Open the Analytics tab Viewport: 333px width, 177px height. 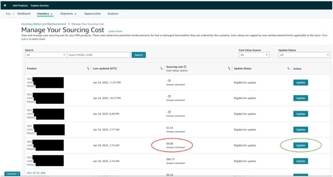point(113,14)
